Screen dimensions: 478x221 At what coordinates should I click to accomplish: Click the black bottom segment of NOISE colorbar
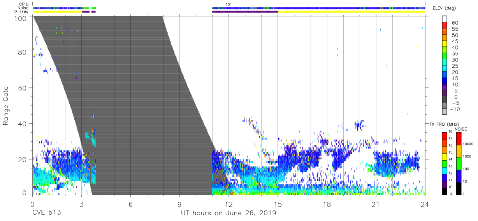click(x=459, y=189)
